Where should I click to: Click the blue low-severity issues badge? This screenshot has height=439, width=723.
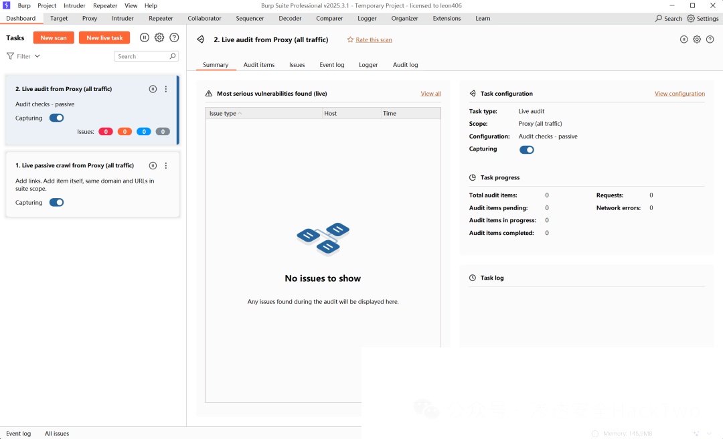[144, 132]
